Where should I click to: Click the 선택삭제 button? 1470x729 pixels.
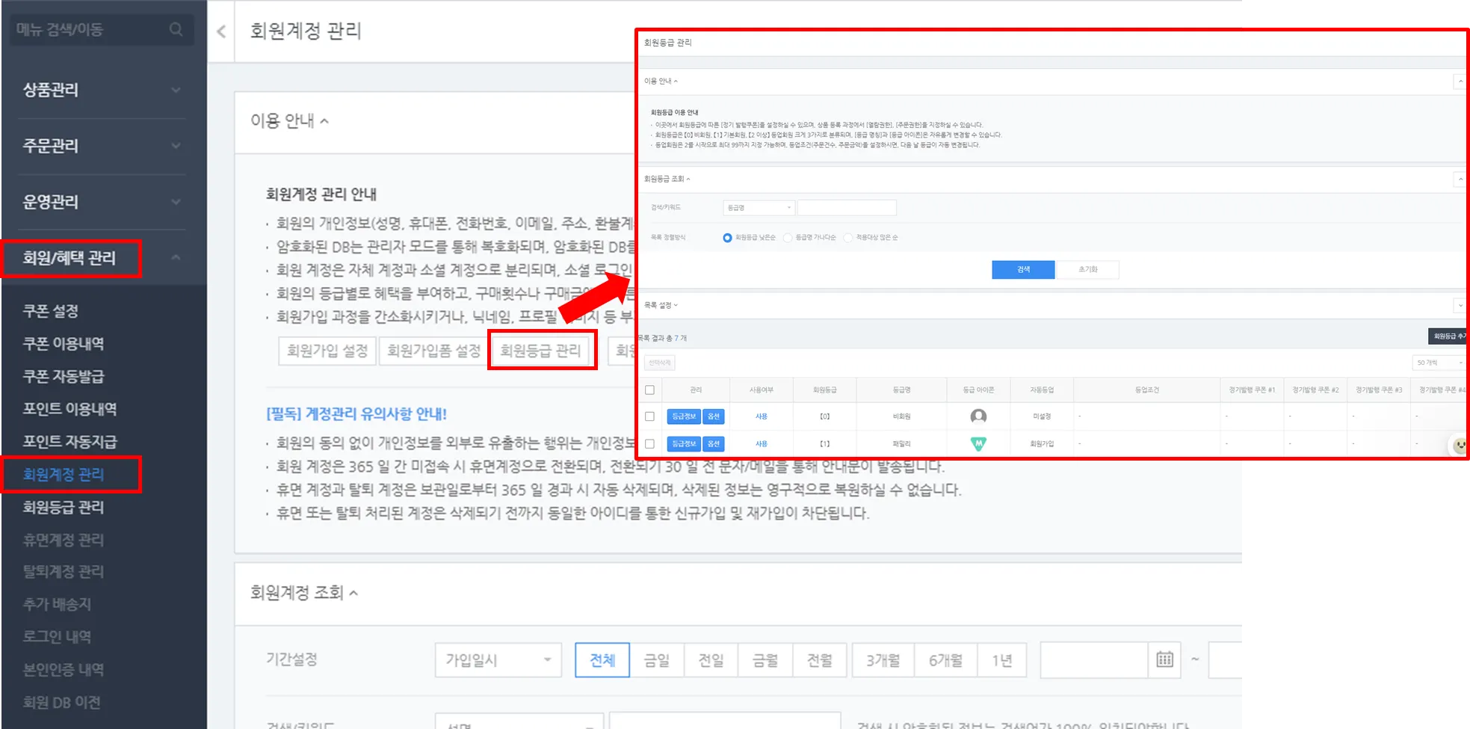660,363
